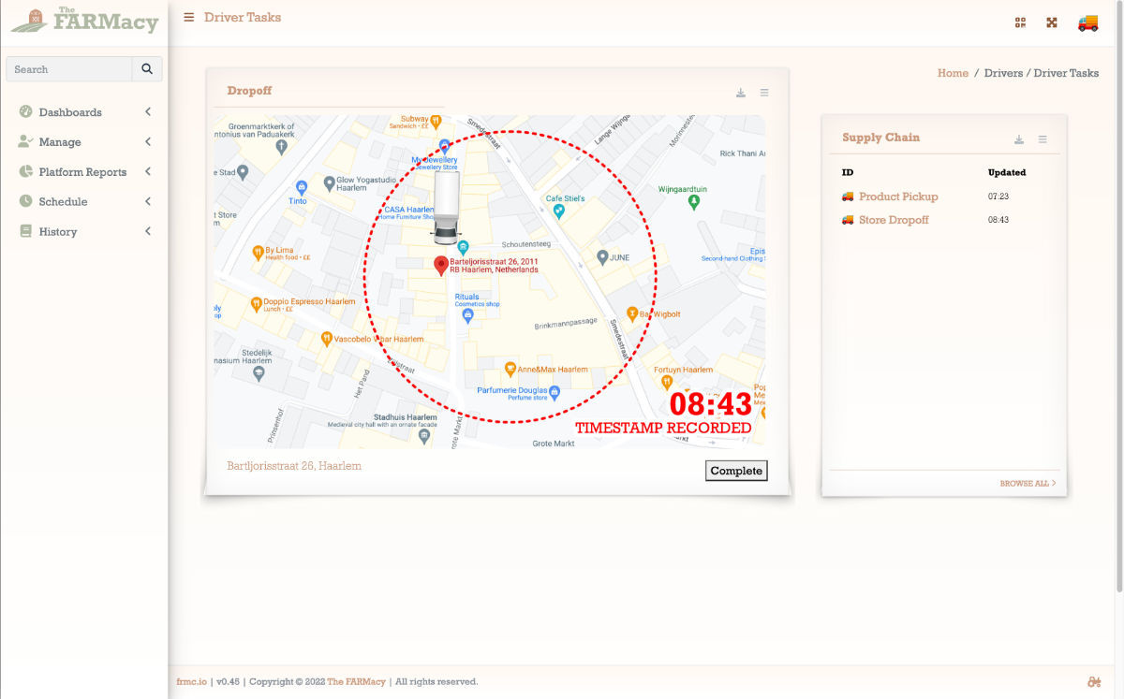This screenshot has height=699, width=1124.
Task: Click the Store Dropoff '08:43' updated time
Action: 998,220
